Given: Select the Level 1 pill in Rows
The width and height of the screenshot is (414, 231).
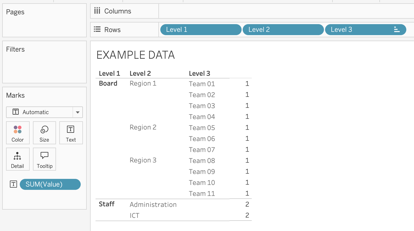Looking at the screenshot, I should (200, 30).
